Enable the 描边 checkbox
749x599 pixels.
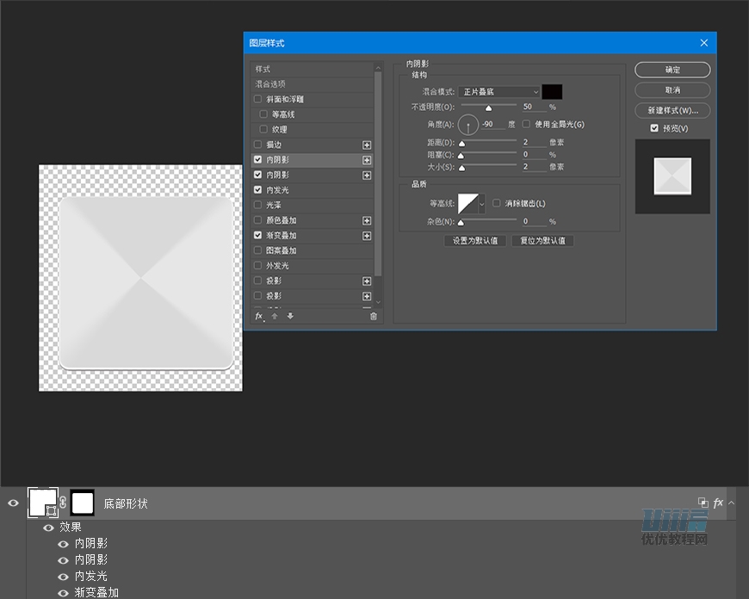coord(258,145)
